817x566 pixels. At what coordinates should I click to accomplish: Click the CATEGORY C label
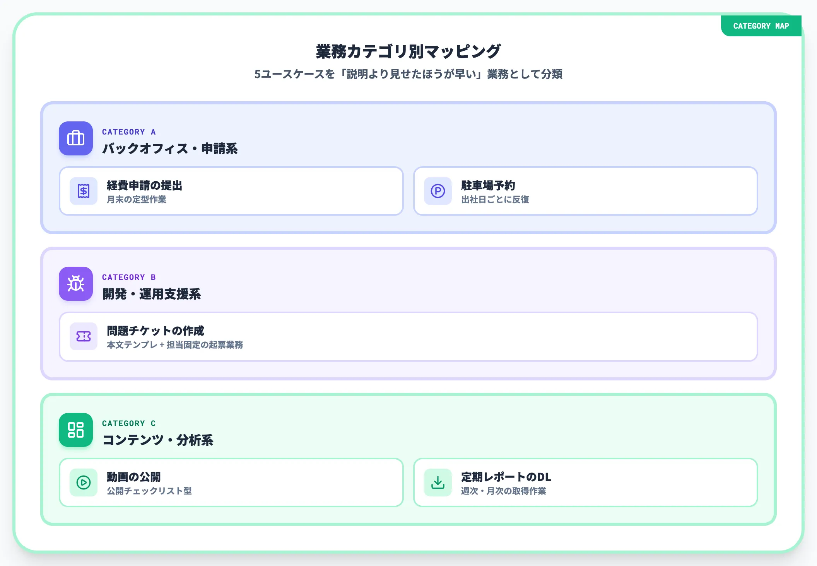pyautogui.click(x=129, y=423)
